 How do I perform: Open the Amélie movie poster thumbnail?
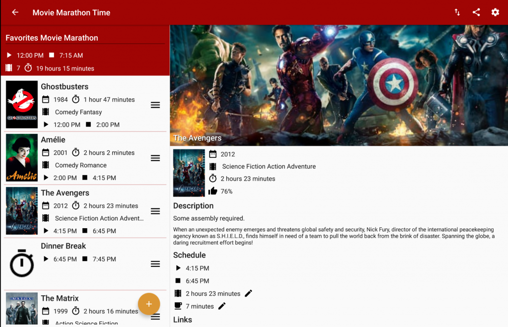click(21, 157)
